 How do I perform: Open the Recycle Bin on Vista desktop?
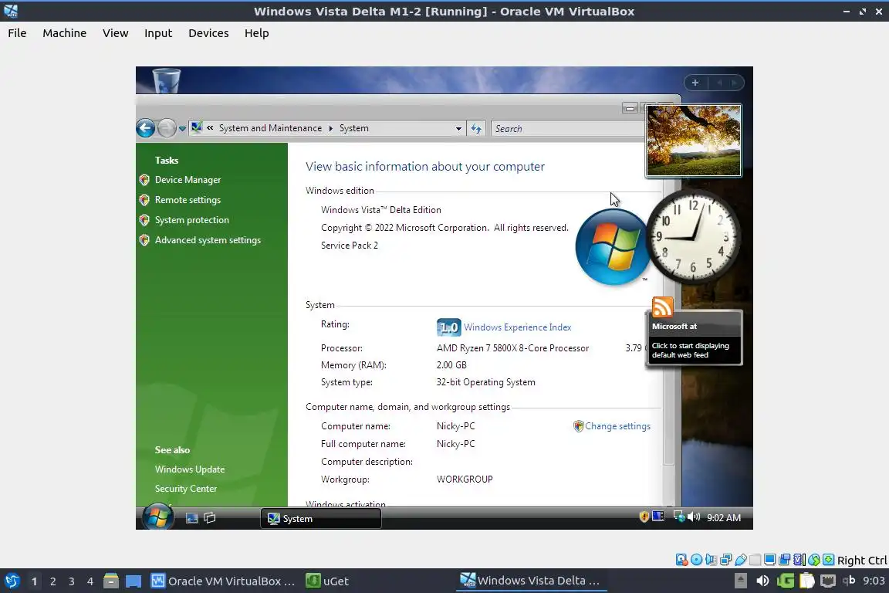coord(166,80)
